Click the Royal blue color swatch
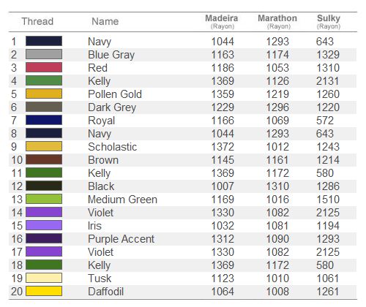The width and height of the screenshot is (366, 307). (44, 120)
